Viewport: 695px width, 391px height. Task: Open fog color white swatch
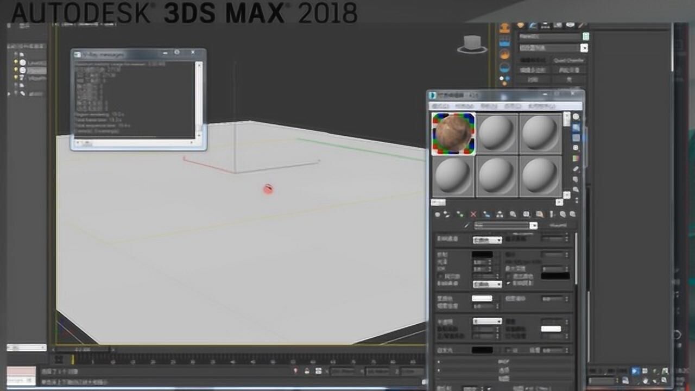[x=482, y=298]
